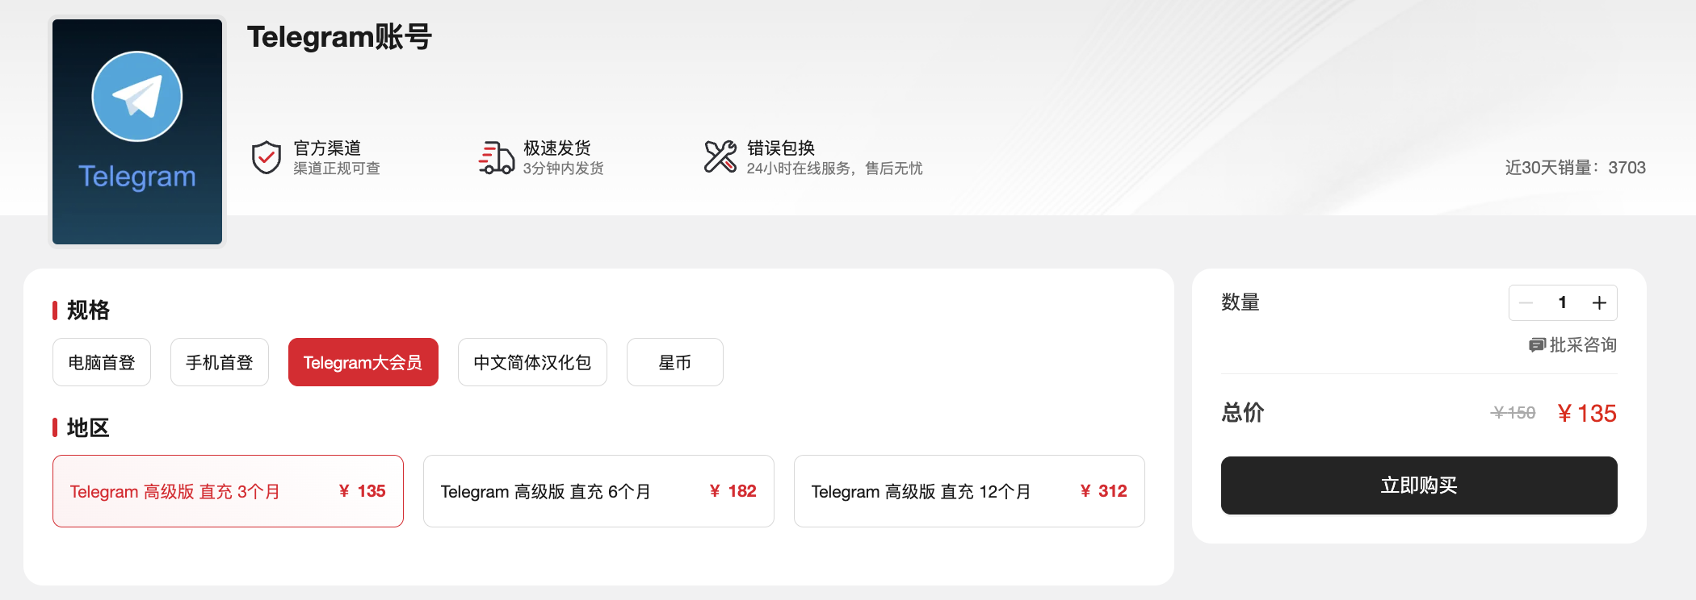
Task: Click the 立即购买 button
Action: tap(1419, 485)
